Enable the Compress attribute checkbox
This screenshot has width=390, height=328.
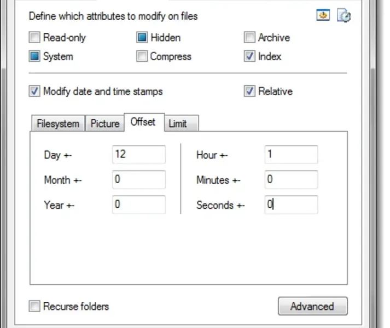tap(142, 56)
